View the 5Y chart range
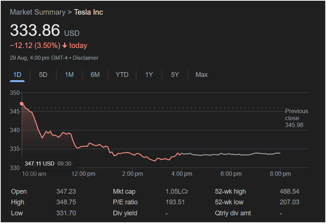 tap(175, 75)
